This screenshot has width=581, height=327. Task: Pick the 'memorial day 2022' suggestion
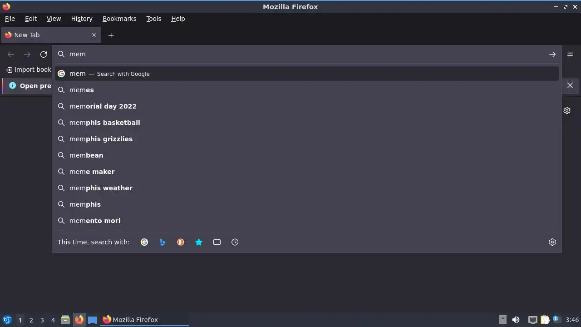[x=307, y=106]
